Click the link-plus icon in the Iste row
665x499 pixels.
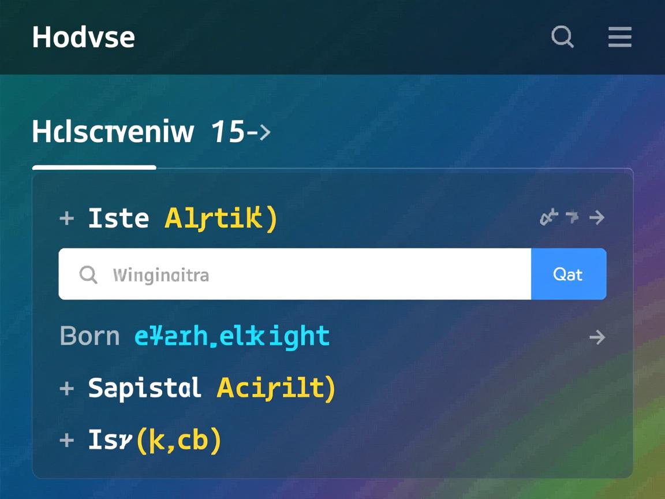(549, 217)
